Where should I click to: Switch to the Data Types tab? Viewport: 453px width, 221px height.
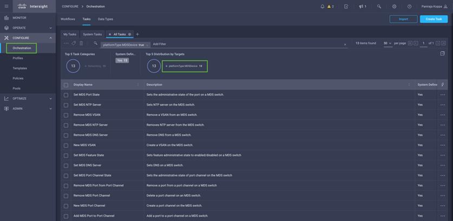click(x=106, y=19)
